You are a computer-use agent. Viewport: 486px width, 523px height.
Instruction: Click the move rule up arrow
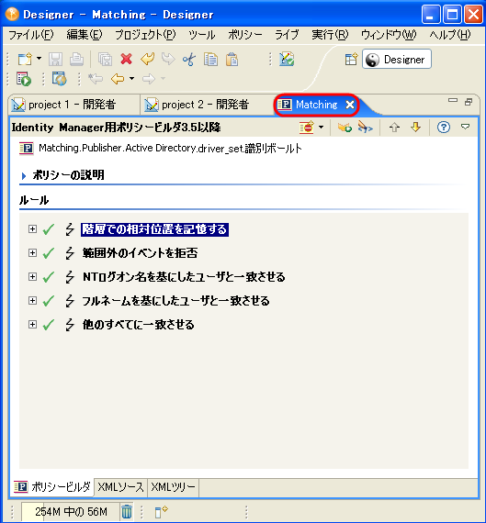point(394,128)
